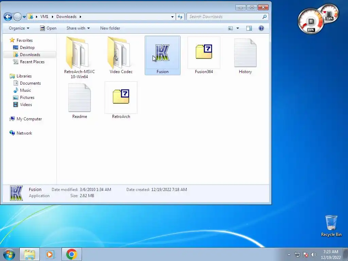This screenshot has height=261, width=348.
Task: Click the Favorites header in sidebar
Action: coord(24,40)
